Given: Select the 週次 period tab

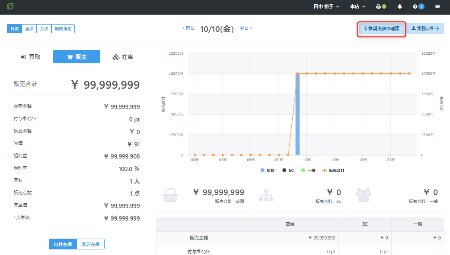Looking at the screenshot, I should coord(29,28).
